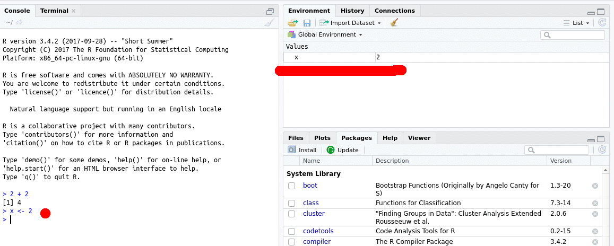The width and height of the screenshot is (614, 246).
Task: Refresh the Environment pane
Action: coord(602,23)
